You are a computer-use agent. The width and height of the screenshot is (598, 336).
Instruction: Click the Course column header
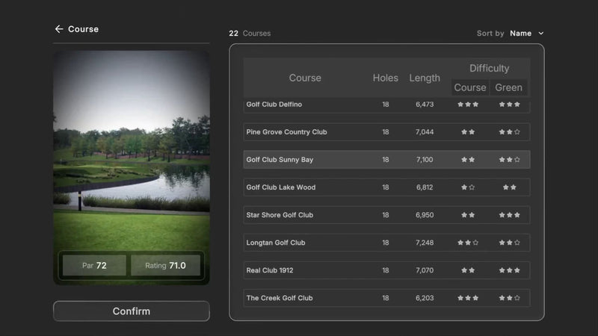305,78
